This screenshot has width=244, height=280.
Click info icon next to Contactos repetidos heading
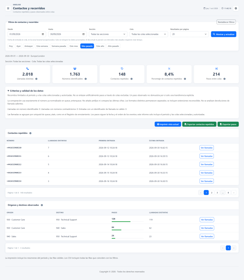[30, 133]
